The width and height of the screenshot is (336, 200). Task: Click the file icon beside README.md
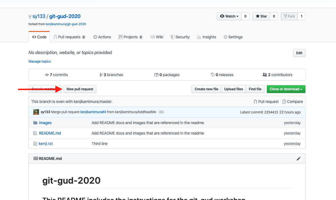35,133
